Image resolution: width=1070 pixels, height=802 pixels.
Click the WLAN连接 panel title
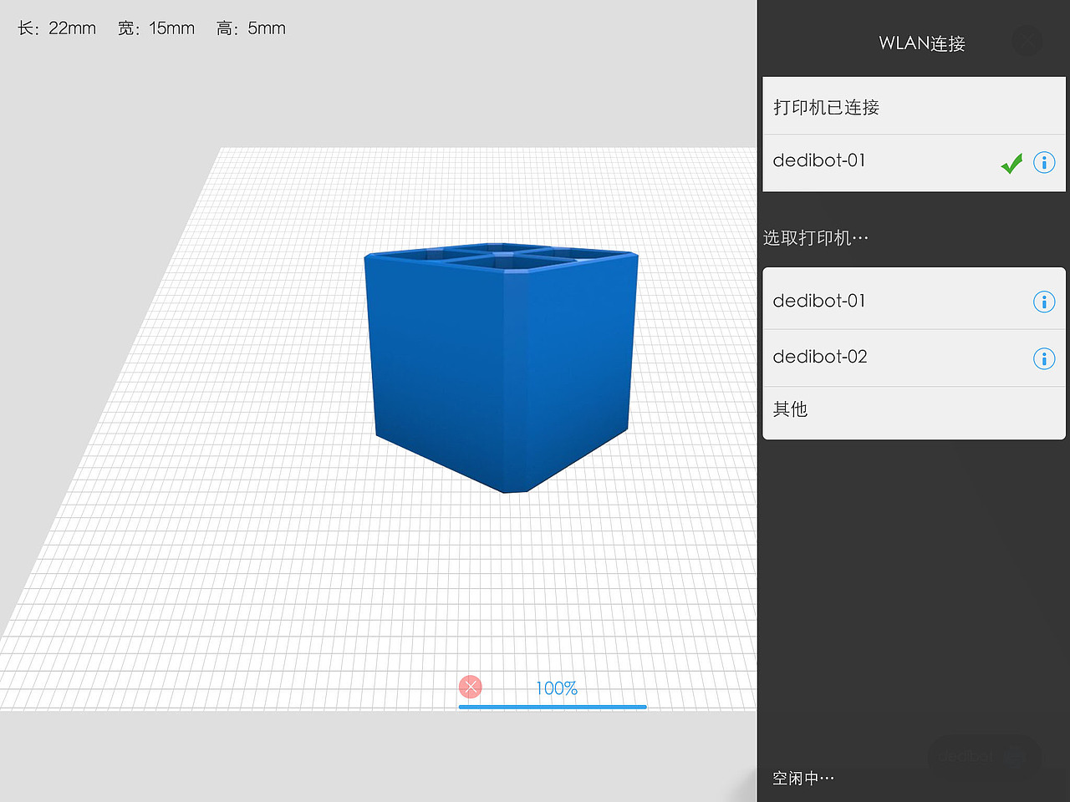tap(922, 43)
